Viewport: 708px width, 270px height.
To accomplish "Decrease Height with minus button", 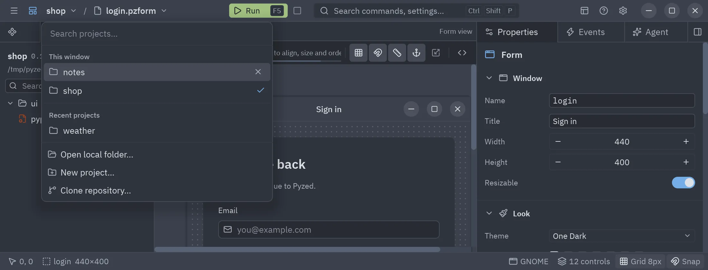I will point(558,162).
